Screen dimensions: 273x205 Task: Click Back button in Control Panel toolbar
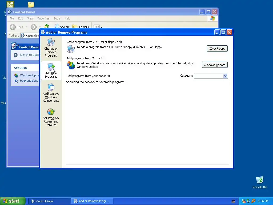pos(17,27)
